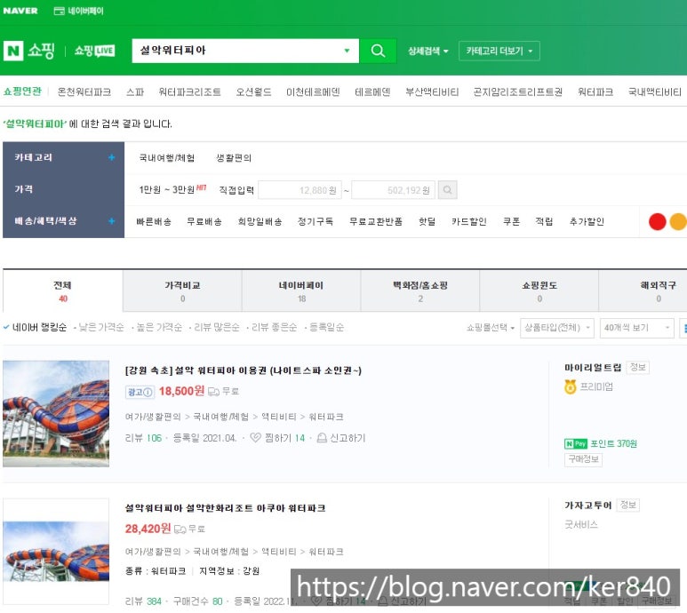Open [강원 속초] 설악 워터피아 이용권 title
687x613 pixels.
click(x=244, y=370)
